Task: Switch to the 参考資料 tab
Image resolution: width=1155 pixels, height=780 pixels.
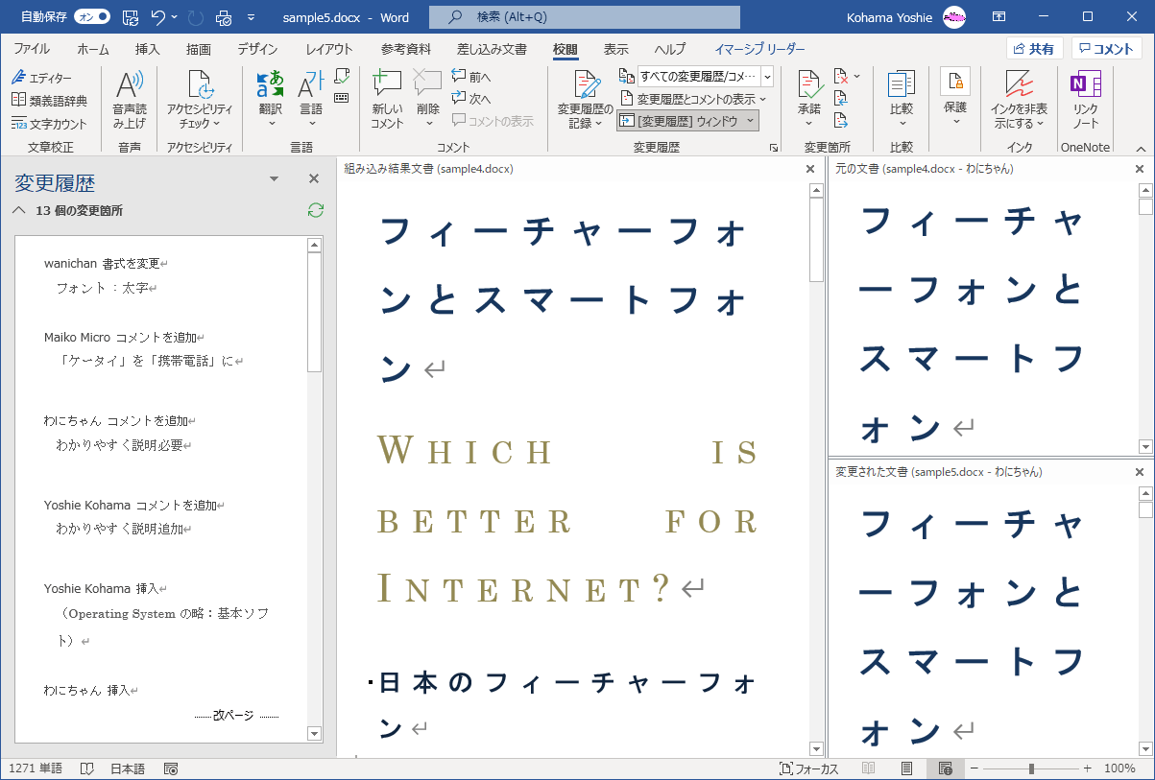Action: 405,49
